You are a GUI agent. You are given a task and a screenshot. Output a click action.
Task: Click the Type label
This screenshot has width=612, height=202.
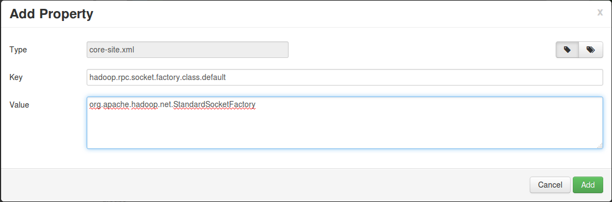coord(18,50)
